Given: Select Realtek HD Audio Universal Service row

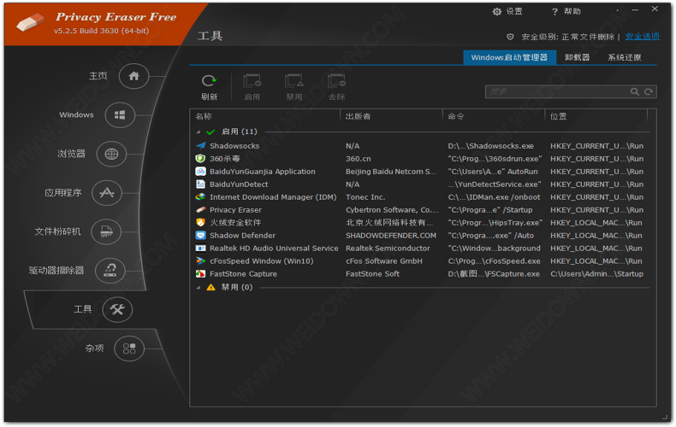Looking at the screenshot, I should tap(274, 249).
